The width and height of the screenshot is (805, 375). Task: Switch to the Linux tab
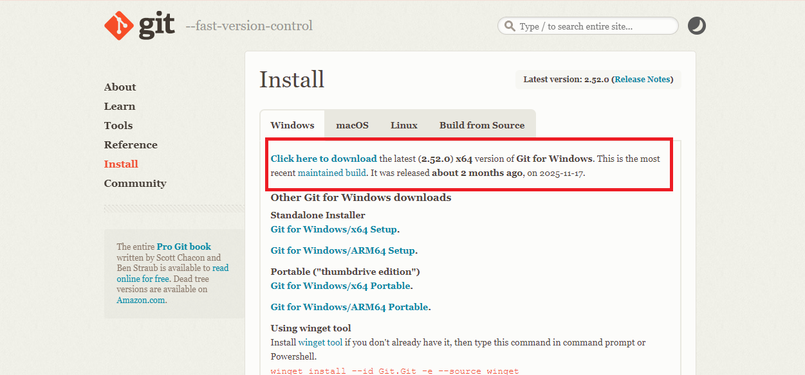pyautogui.click(x=404, y=125)
